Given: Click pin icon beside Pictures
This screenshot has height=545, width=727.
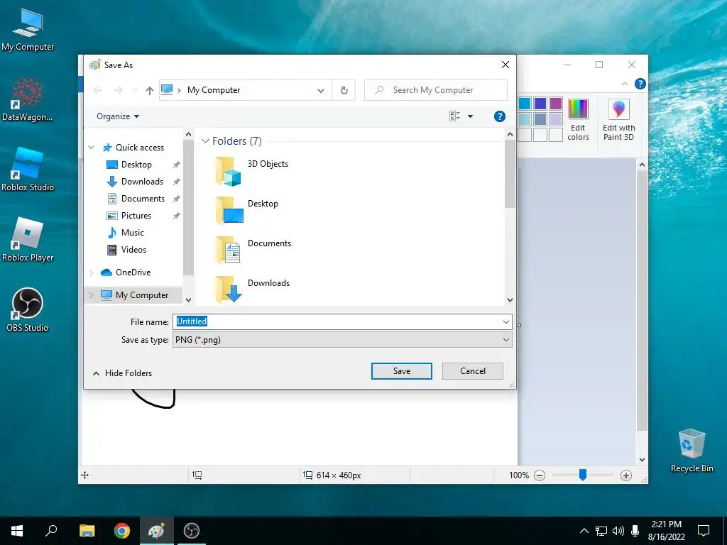Looking at the screenshot, I should (176, 216).
